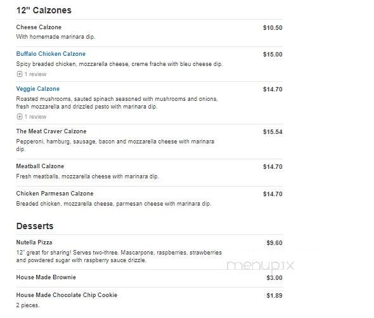Image resolution: width=374 pixels, height=318 pixels.
Task: Open the Veggie Calzone link
Action: (x=38, y=89)
